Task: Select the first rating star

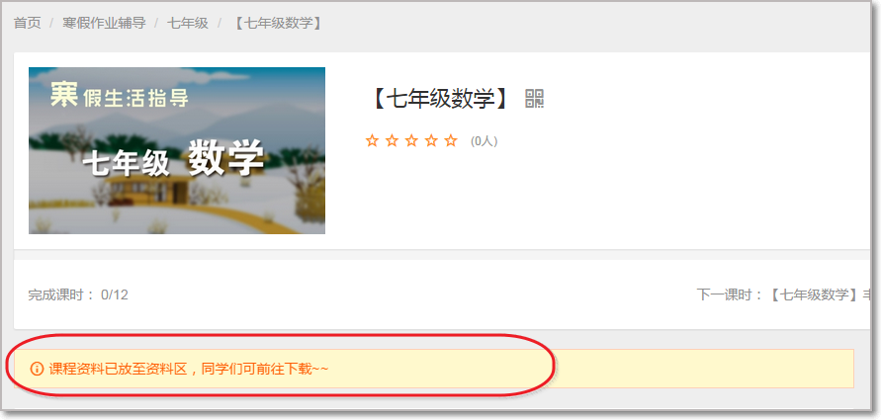Action: coord(372,141)
